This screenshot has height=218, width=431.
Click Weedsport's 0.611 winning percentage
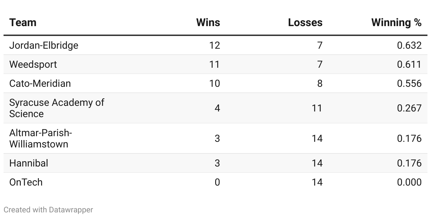tap(409, 65)
